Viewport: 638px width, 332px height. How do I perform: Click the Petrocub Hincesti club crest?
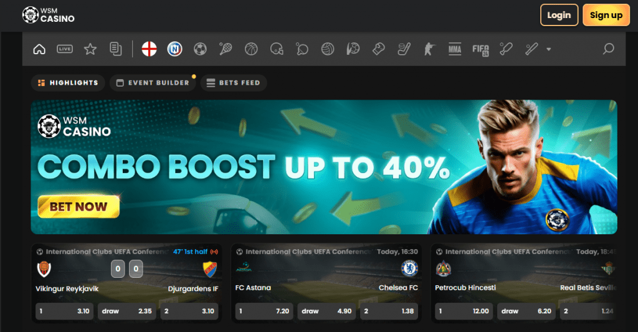tap(443, 268)
